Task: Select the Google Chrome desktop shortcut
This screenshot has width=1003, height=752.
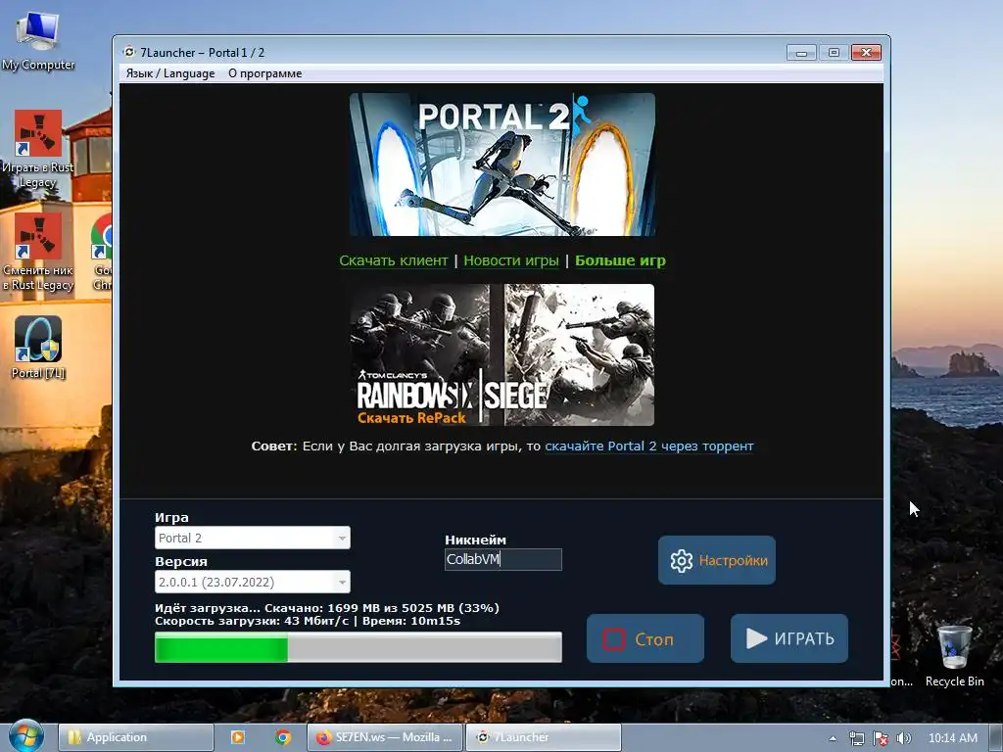Action: [102, 252]
